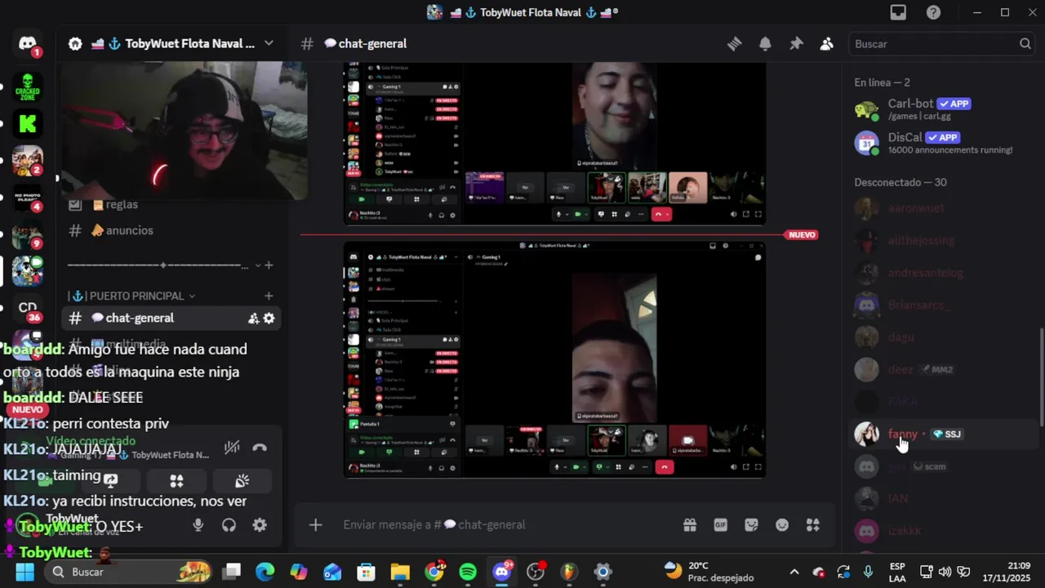Viewport: 1045px width, 588px height.
Task: Open chat-general invite people icon
Action: tap(253, 318)
